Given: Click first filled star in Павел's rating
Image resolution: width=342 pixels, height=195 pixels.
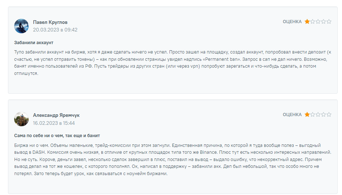Looking at the screenshot, I should click(307, 21).
